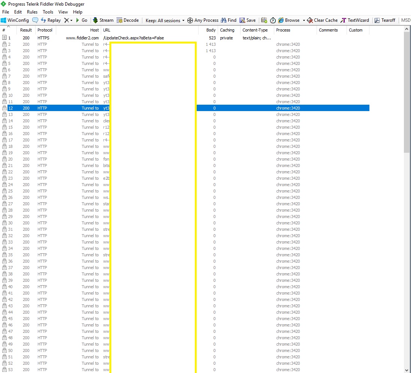The width and height of the screenshot is (411, 373).
Task: Click the lock icon of session 53
Action: coord(4,369)
